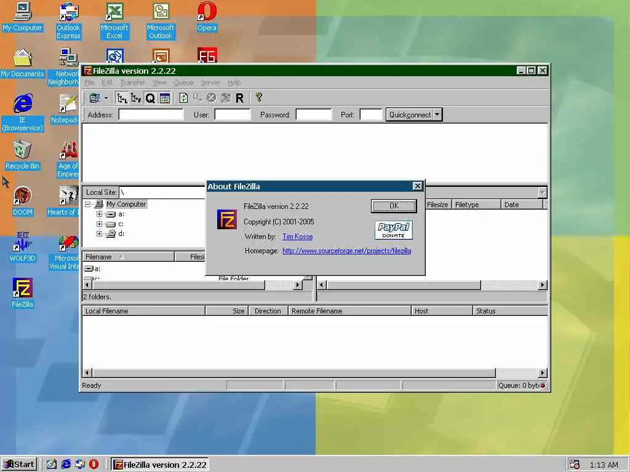Select the a: entry in file list

coord(92,269)
